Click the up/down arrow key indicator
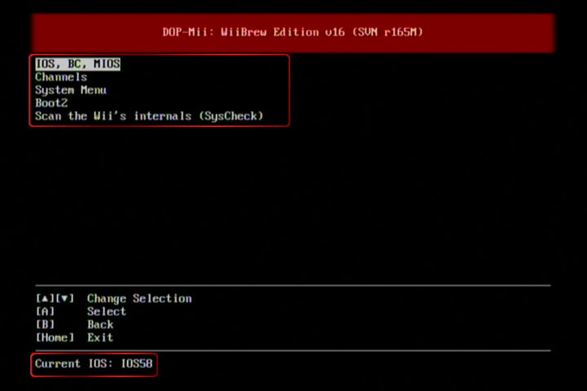 click(x=55, y=299)
